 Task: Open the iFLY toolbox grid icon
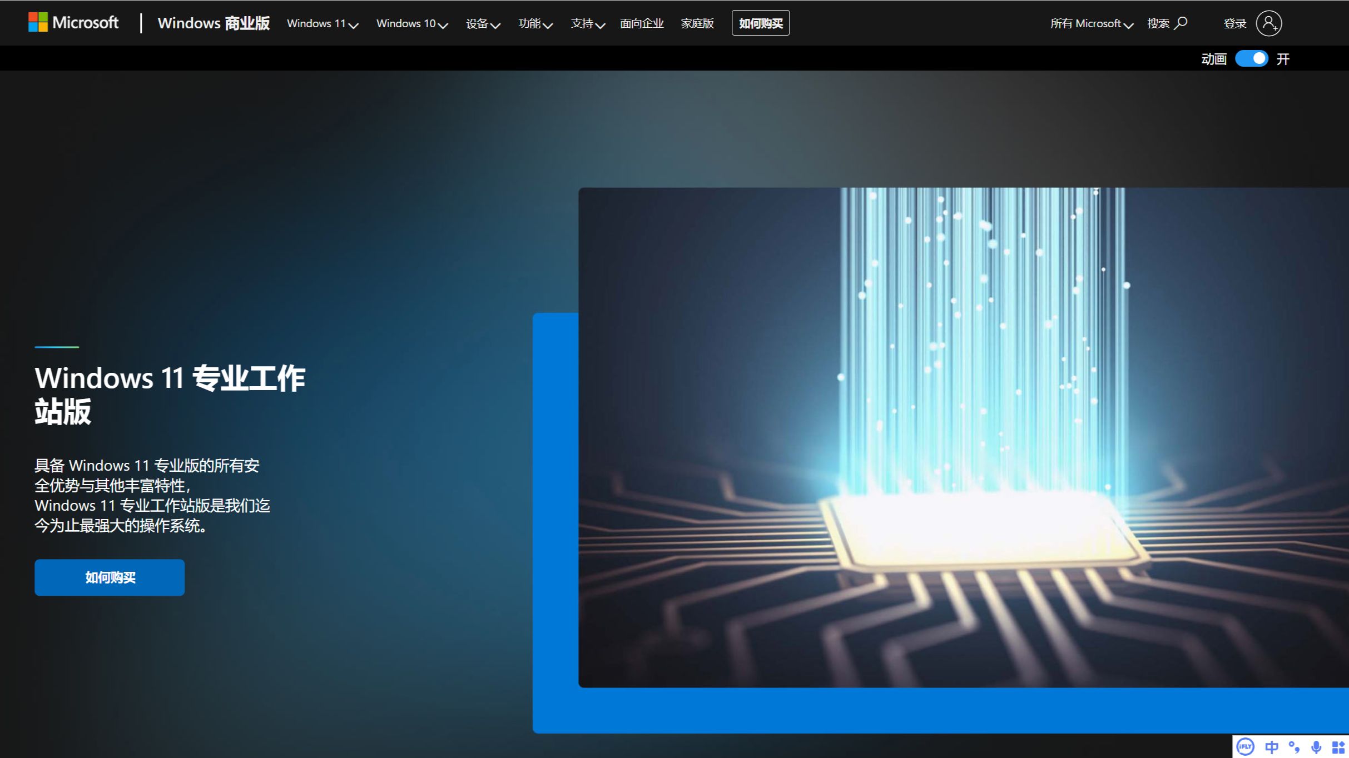[1338, 747]
